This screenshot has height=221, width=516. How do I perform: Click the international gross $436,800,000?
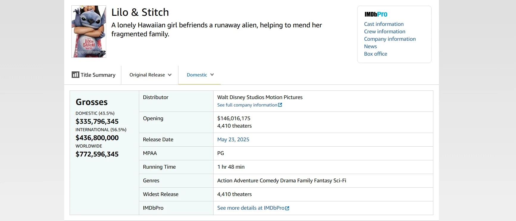[x=97, y=138]
